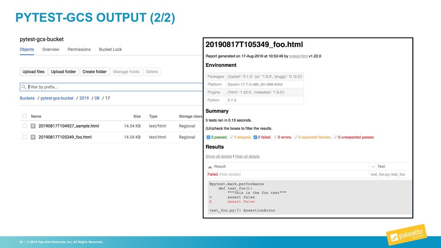
Task: Toggle the '0 skipped' filter checkbox
Action: point(231,137)
